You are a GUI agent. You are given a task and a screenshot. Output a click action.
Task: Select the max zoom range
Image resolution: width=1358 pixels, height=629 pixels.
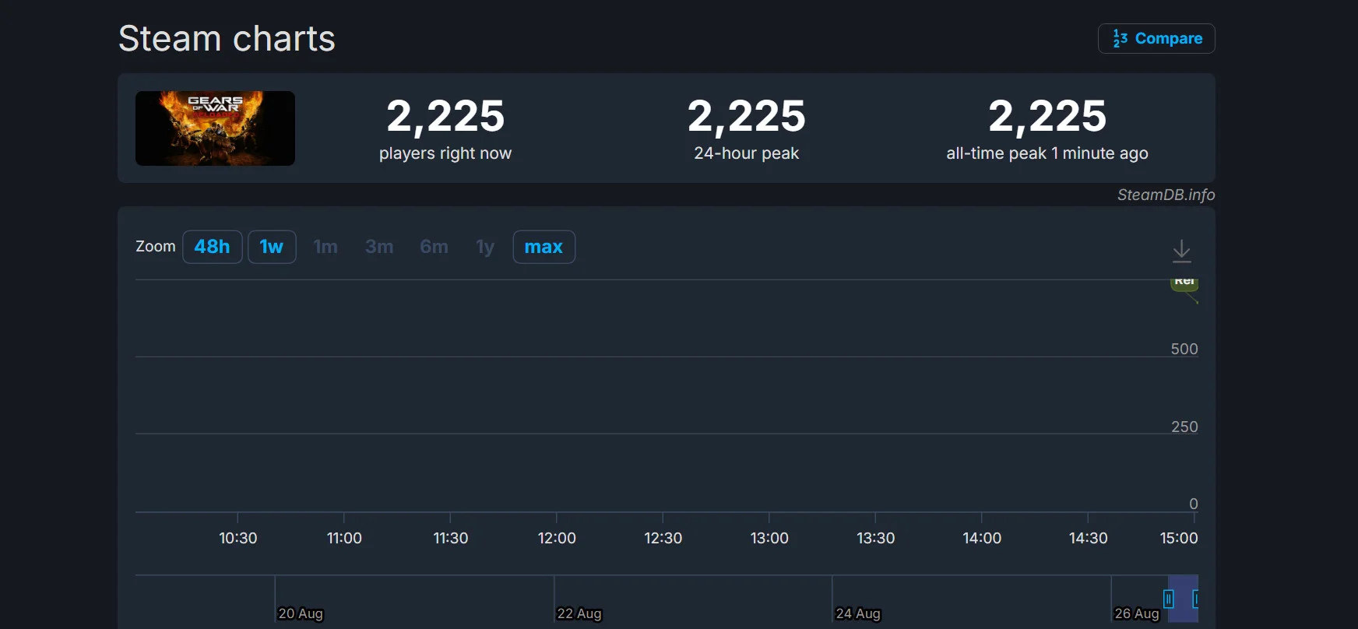(x=544, y=247)
